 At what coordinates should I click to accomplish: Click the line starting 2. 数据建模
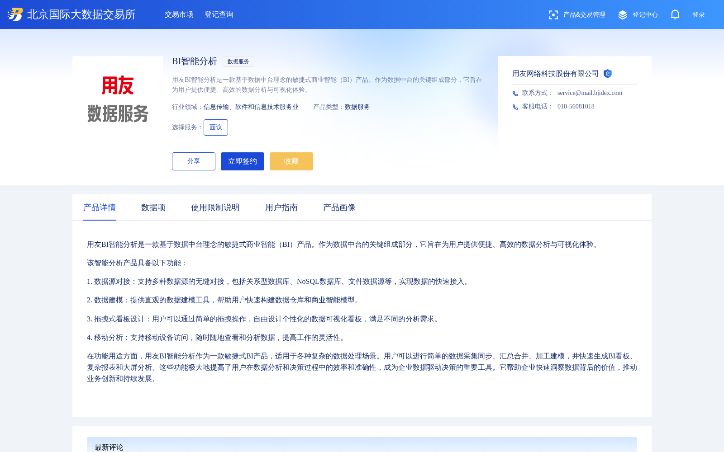coord(224,300)
